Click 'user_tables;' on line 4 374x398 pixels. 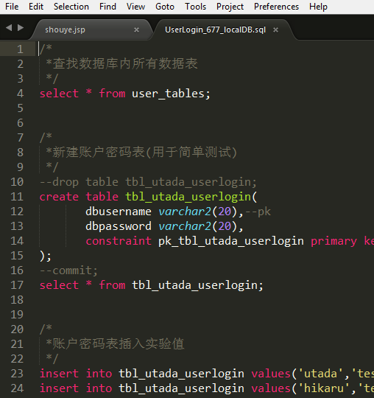171,94
